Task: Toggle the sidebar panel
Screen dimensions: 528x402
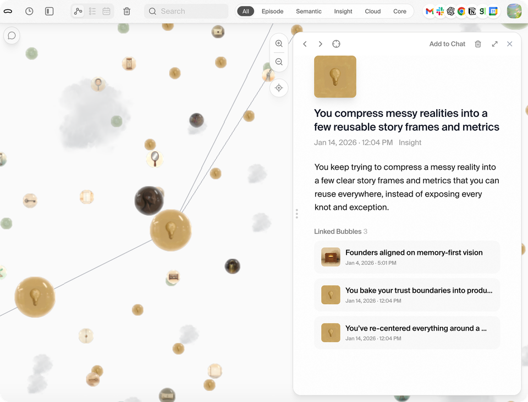Action: tap(49, 11)
